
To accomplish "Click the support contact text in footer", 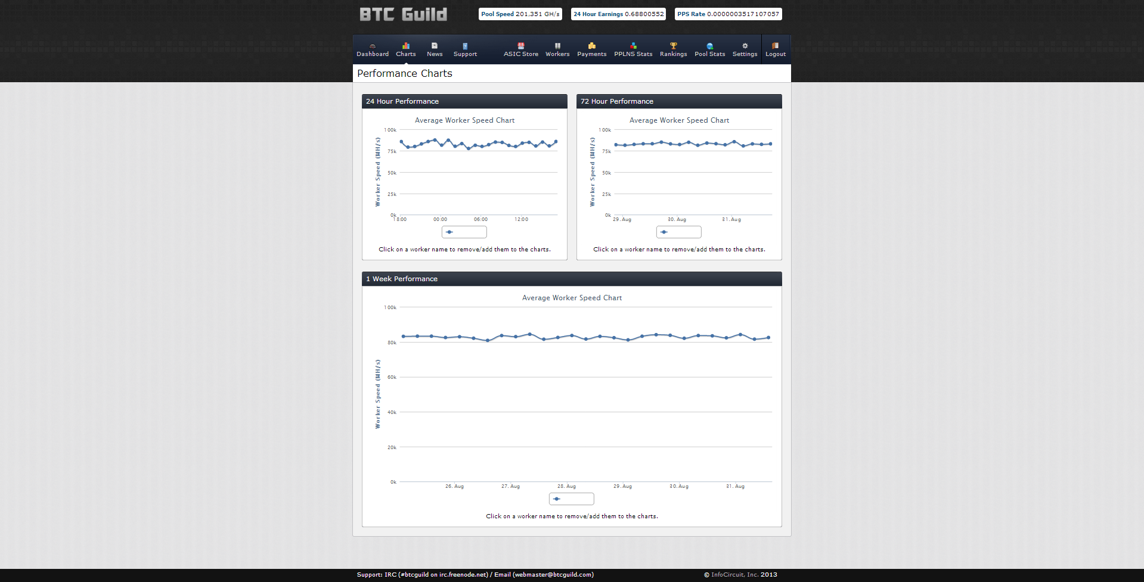I will tap(475, 575).
